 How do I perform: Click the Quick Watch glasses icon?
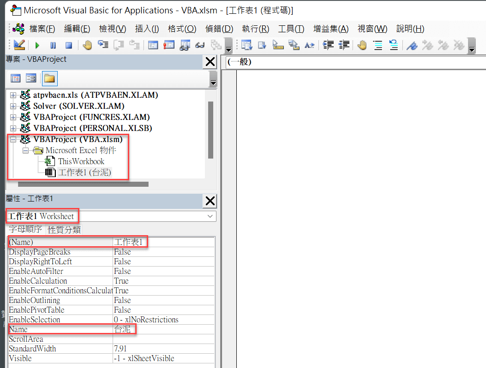click(x=200, y=45)
